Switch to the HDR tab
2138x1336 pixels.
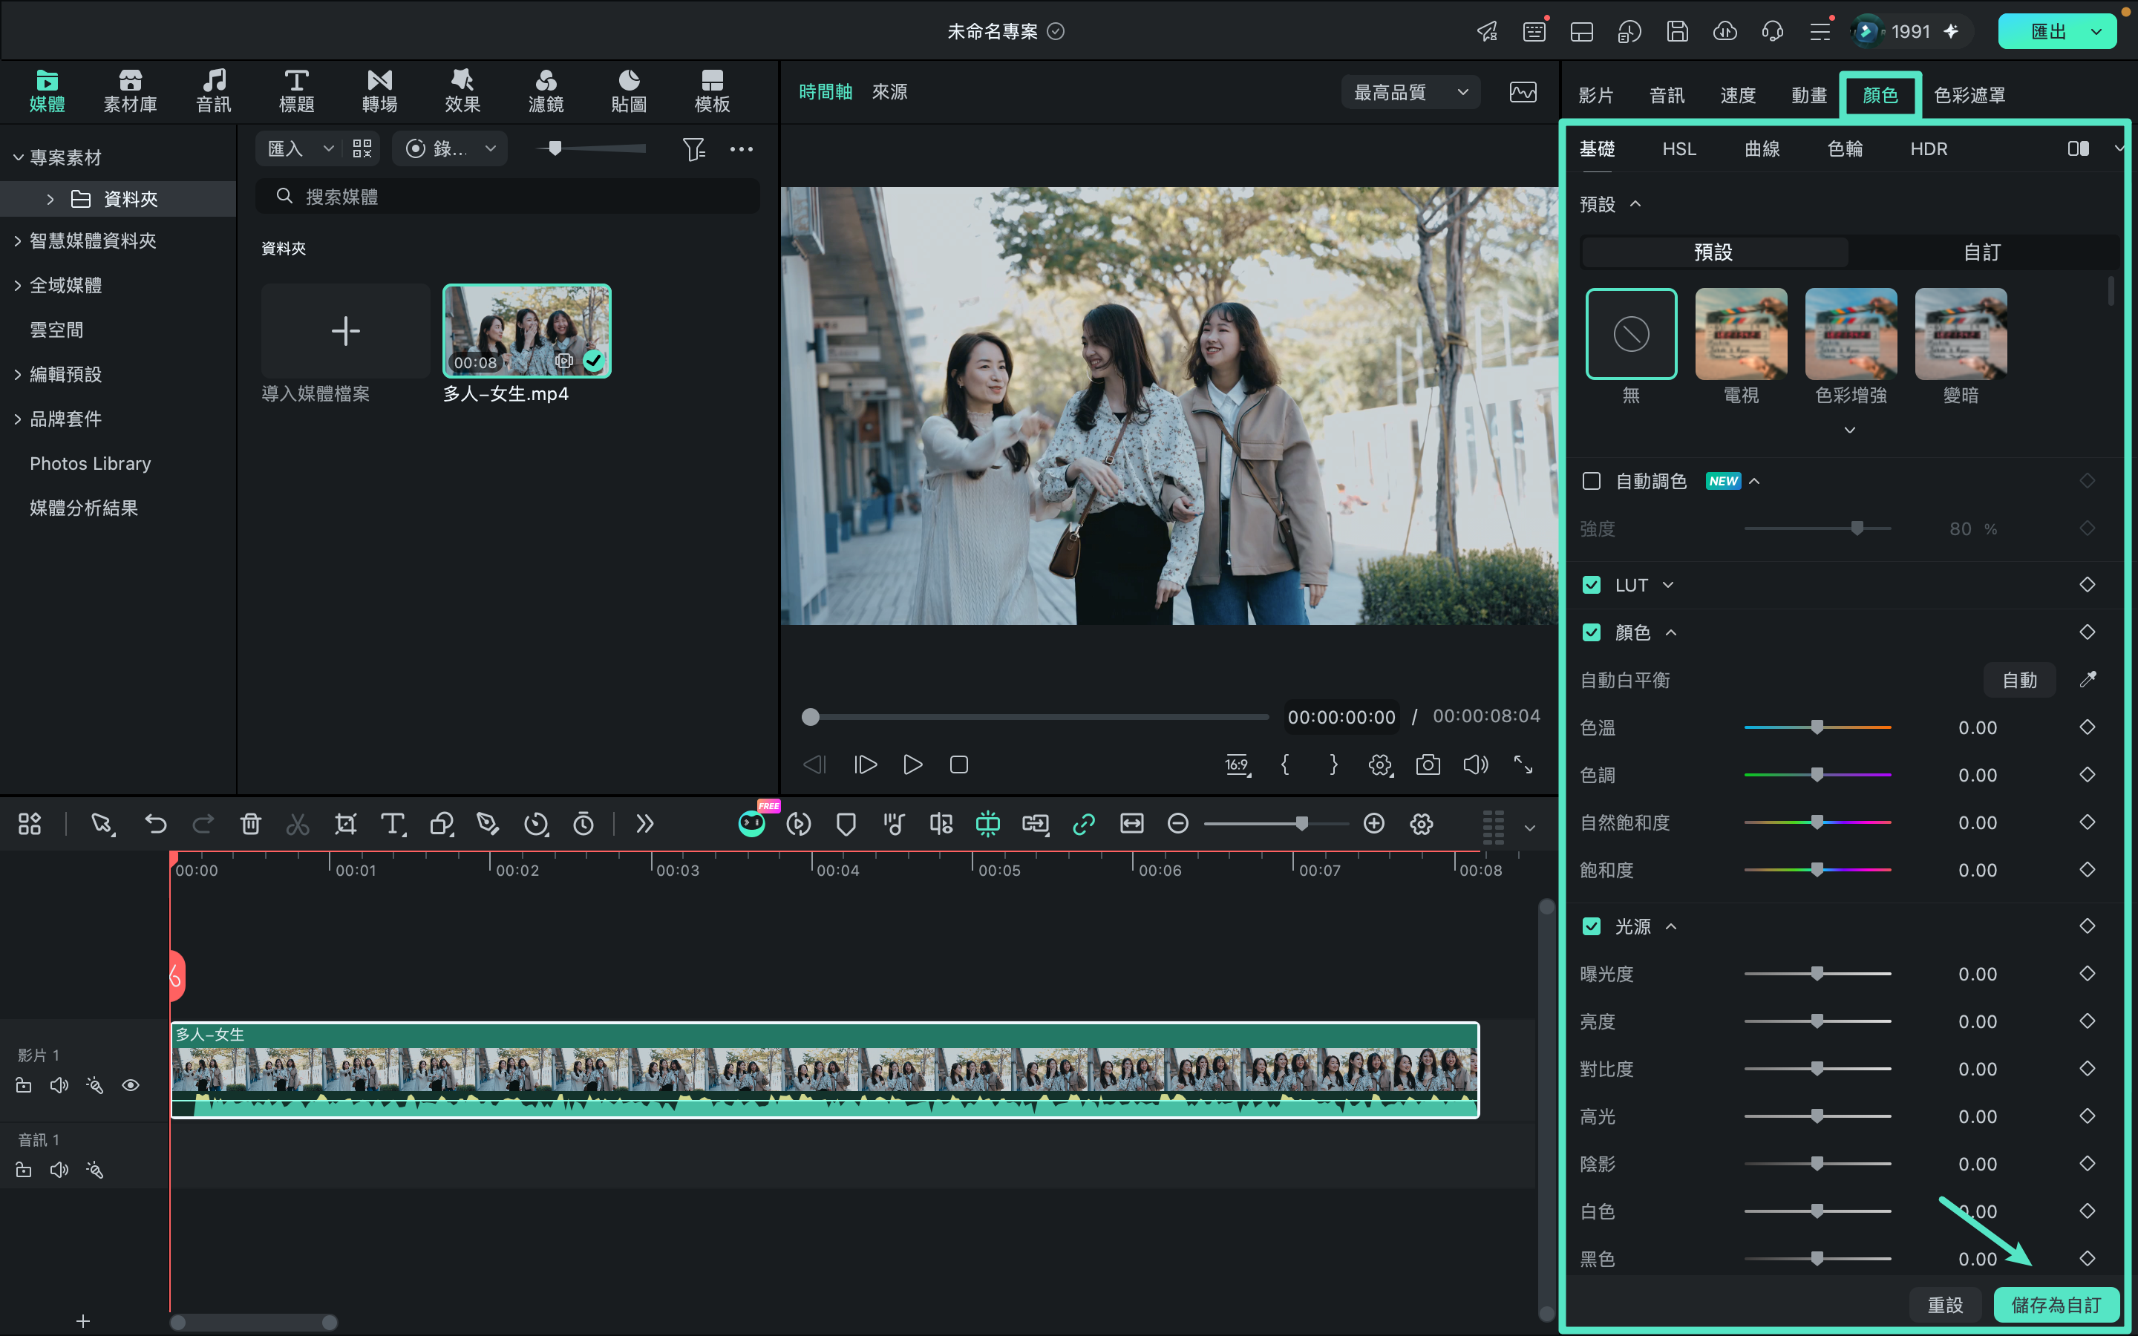click(x=1929, y=148)
